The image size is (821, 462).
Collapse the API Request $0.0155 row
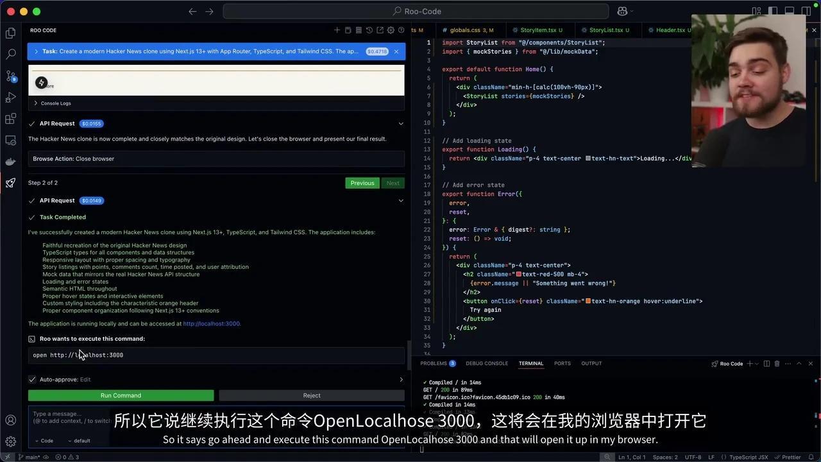(x=401, y=123)
